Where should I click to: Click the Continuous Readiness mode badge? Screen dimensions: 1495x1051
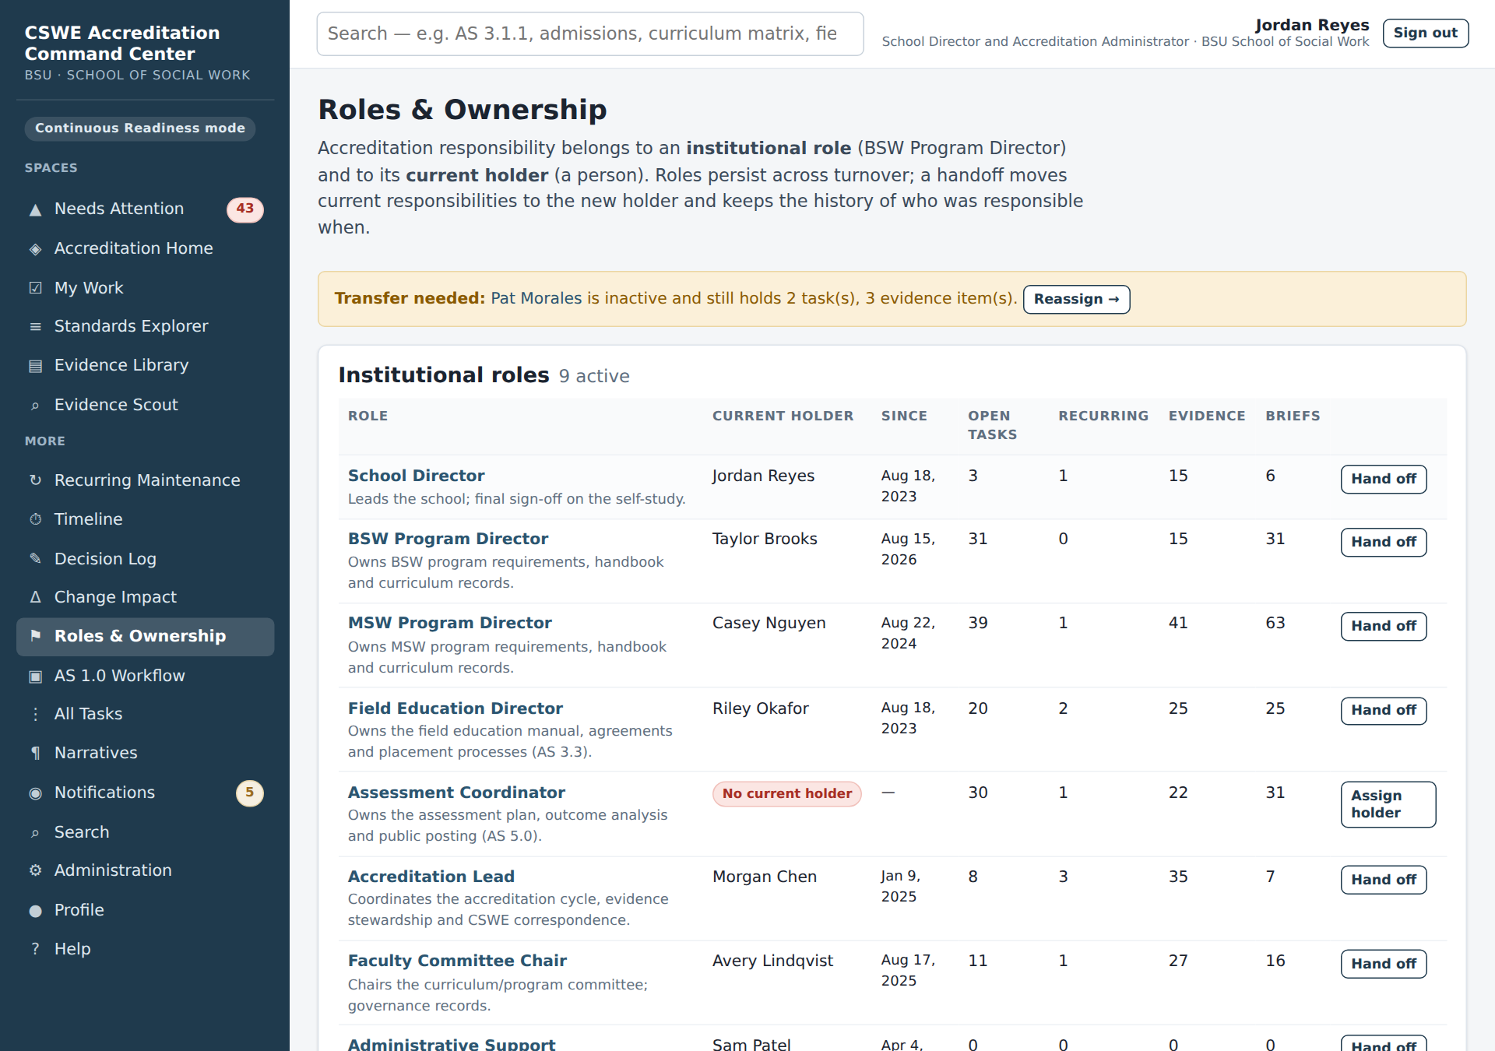tap(140, 128)
